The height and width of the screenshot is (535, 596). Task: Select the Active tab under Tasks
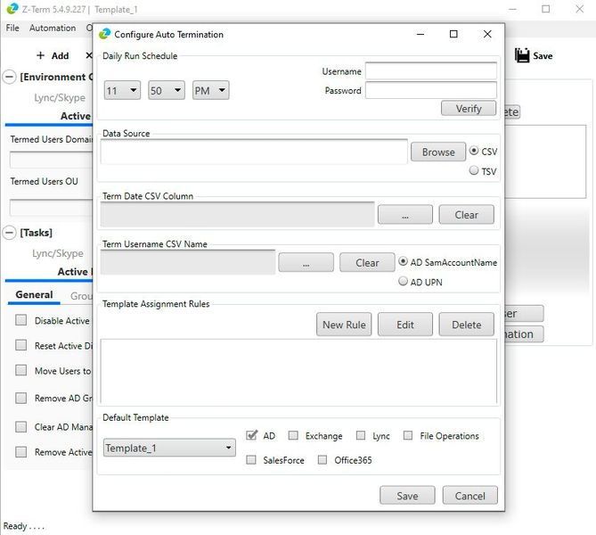(75, 272)
